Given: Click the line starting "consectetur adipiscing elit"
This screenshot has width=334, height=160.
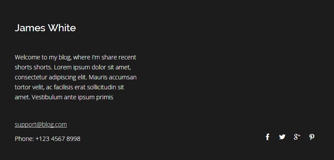Looking at the screenshot, I should pyautogui.click(x=76, y=77).
